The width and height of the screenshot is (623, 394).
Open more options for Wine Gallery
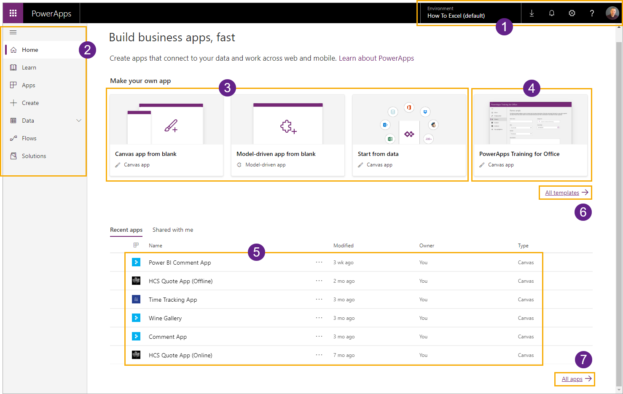(319, 318)
